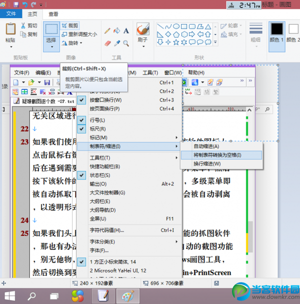Select the rectangle shape in the shapes gallery
The width and height of the screenshot is (300, 304).
[184, 26]
